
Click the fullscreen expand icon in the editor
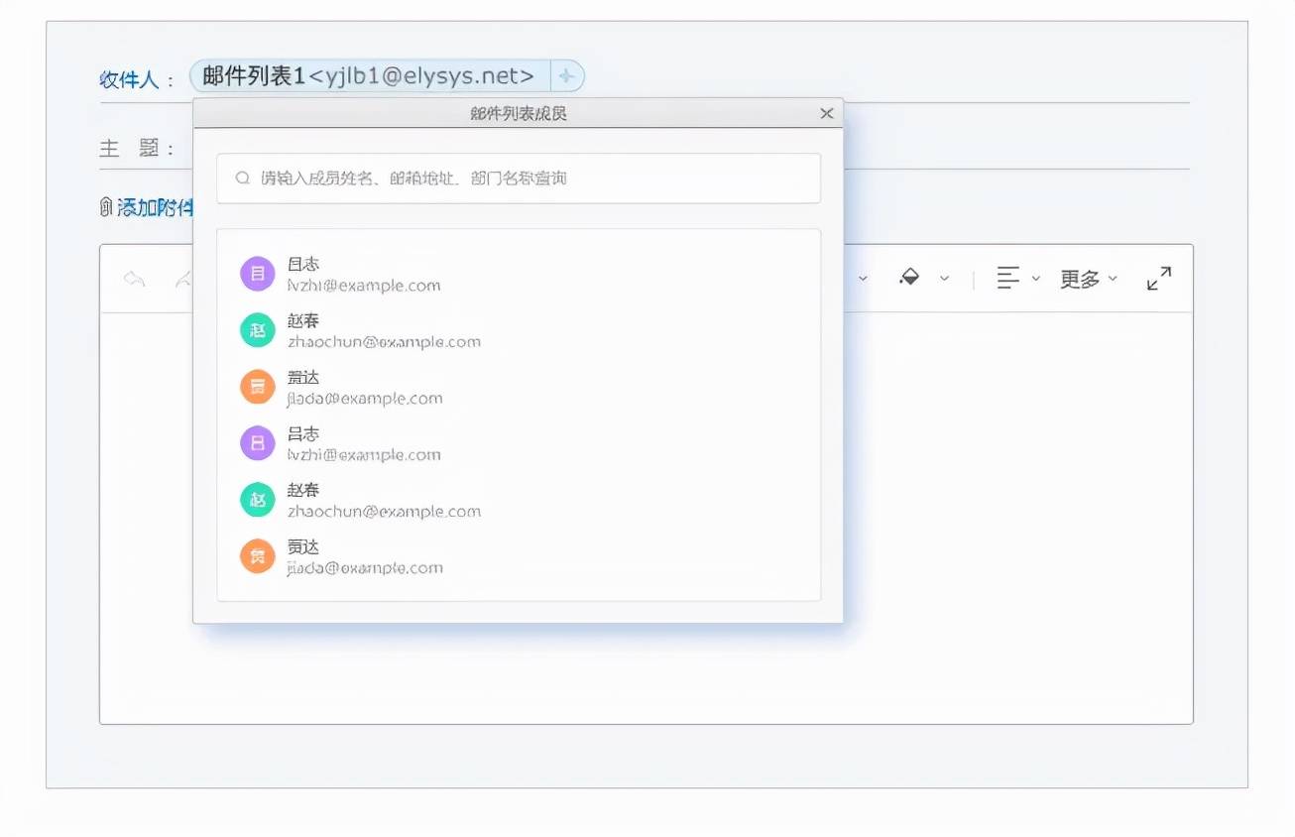point(1159,279)
